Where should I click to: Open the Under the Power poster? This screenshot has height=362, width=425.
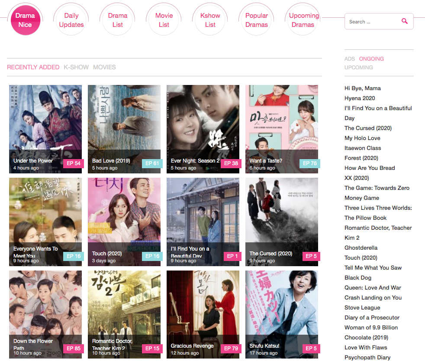(x=45, y=129)
